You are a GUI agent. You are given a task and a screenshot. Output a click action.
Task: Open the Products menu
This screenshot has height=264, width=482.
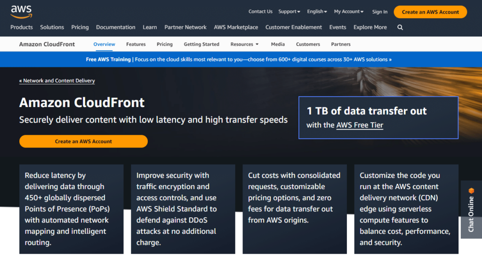[x=22, y=27]
